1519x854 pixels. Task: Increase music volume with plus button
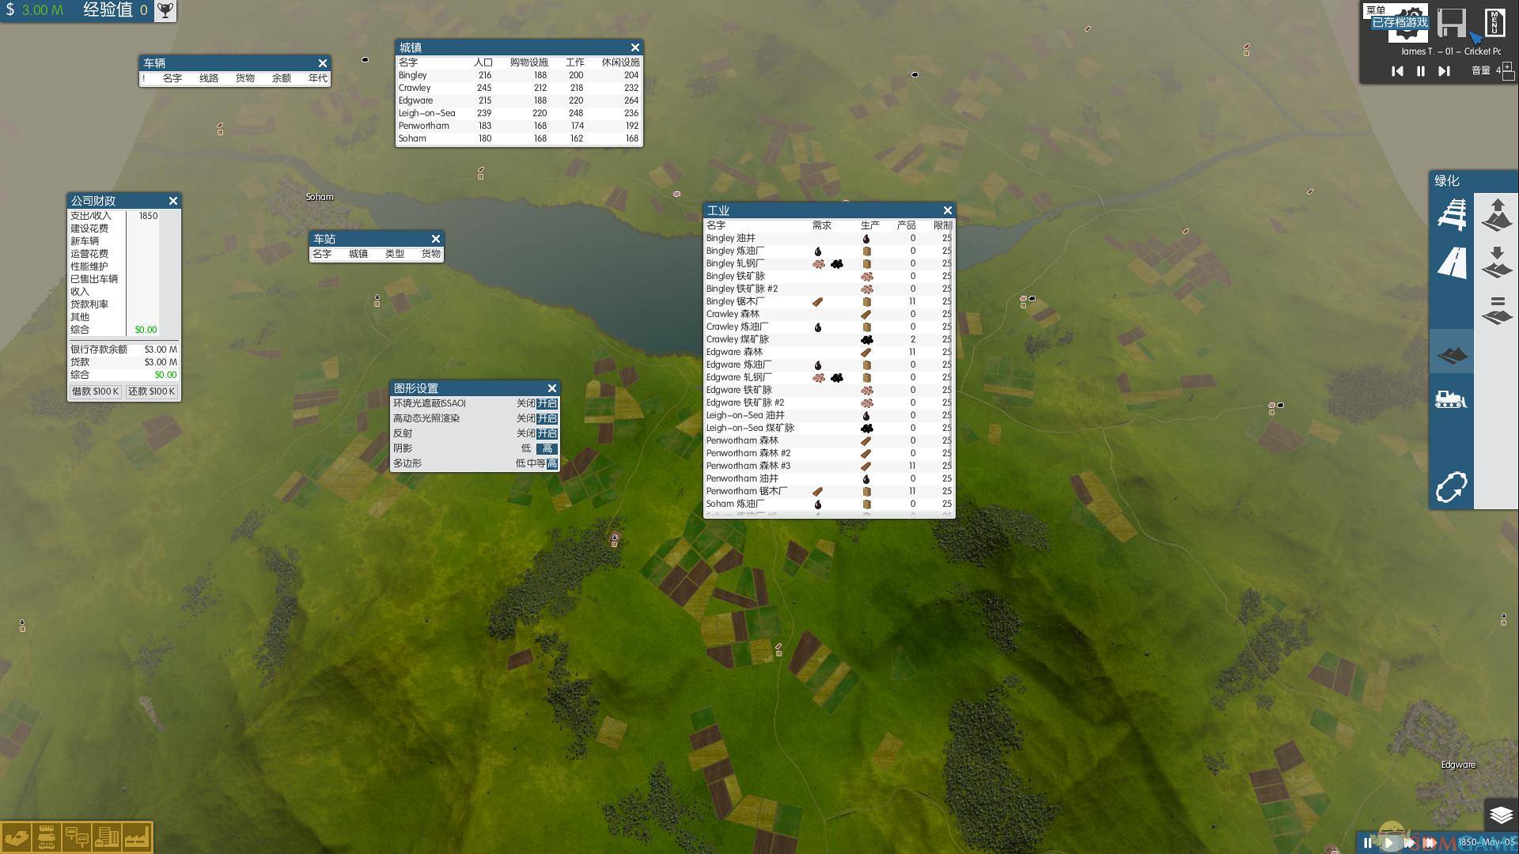tap(1509, 66)
